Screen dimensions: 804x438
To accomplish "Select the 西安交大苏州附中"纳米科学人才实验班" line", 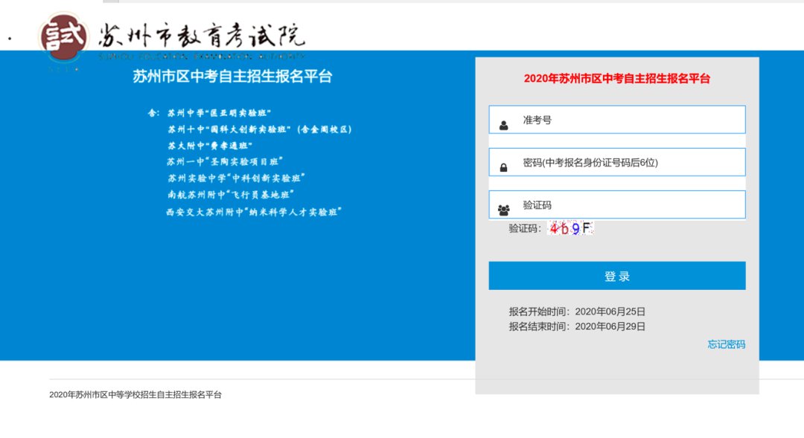I will point(253,212).
